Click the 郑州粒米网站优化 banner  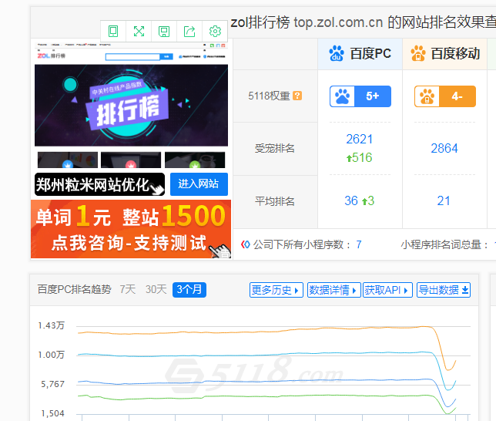click(x=99, y=184)
